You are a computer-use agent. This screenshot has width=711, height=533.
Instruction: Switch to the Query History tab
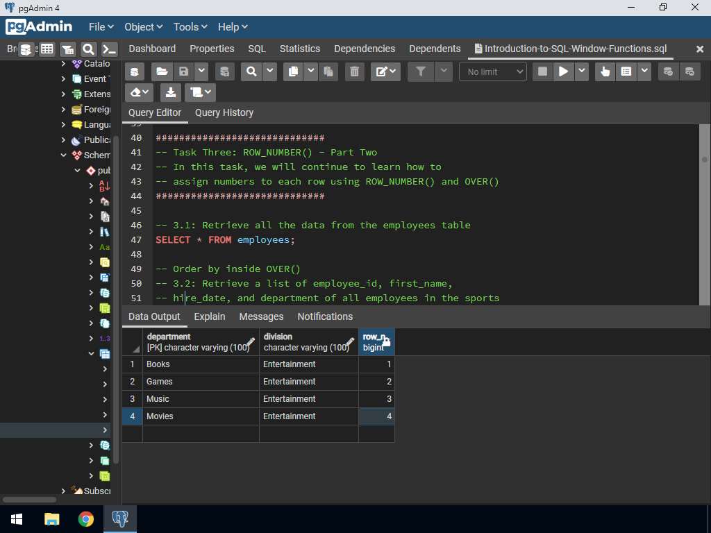tap(224, 112)
